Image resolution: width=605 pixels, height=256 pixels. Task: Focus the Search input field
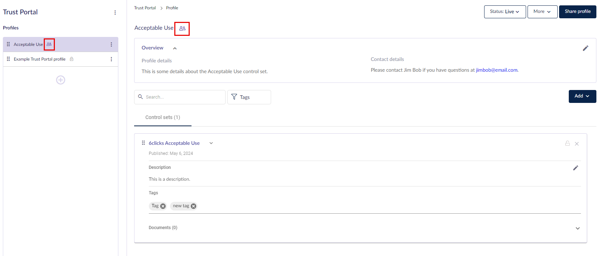[180, 97]
